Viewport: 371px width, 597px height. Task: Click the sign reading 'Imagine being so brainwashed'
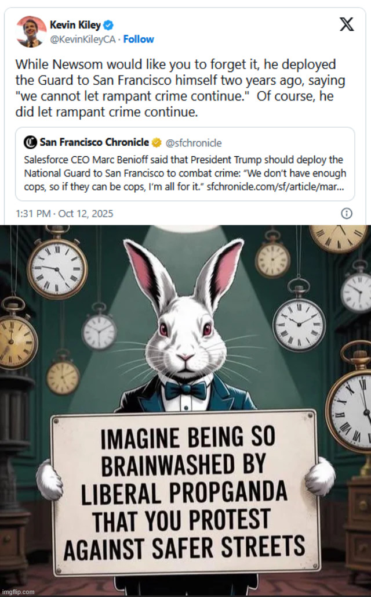(x=185, y=494)
